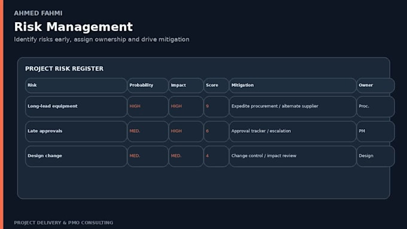Click the HIGH impact cell for Late approvals

[186, 132]
